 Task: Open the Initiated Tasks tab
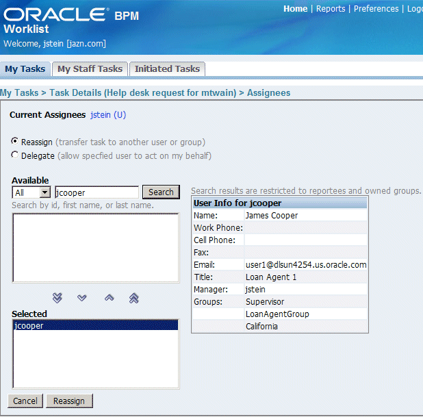coord(167,69)
